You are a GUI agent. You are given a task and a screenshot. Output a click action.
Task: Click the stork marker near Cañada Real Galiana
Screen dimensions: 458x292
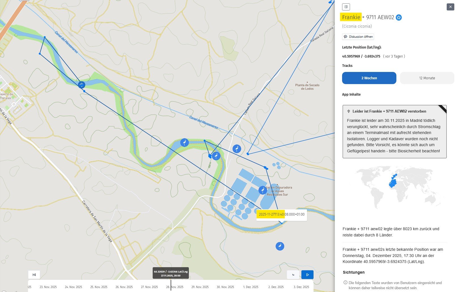pyautogui.click(x=237, y=149)
